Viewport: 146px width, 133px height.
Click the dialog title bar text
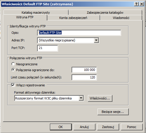[x=37, y=4]
